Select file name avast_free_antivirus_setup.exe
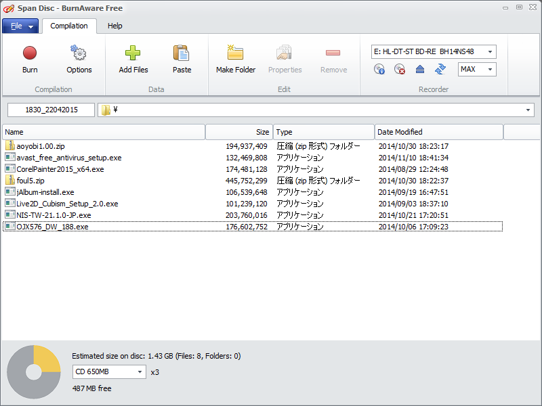 point(69,158)
